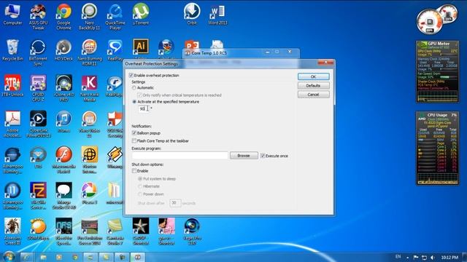
Task: Launch BitTorrent Sync shortcut
Action: coord(38,53)
